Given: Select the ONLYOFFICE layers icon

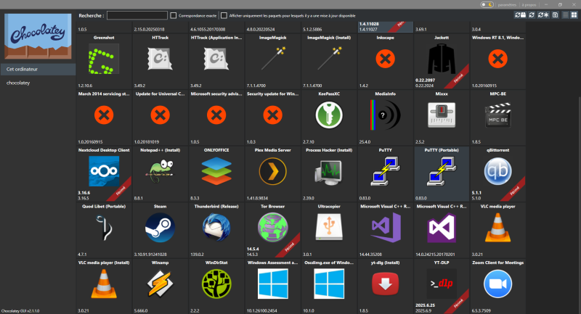Looking at the screenshot, I should (216, 171).
